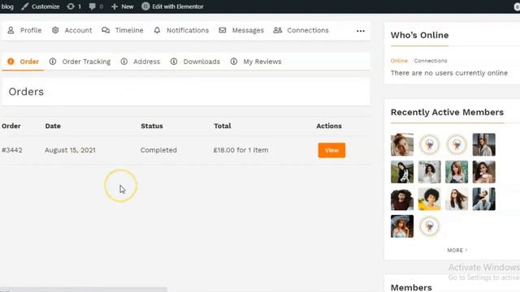The width and height of the screenshot is (520, 292).
Task: Open third member avatar in third row
Action: pos(457,199)
